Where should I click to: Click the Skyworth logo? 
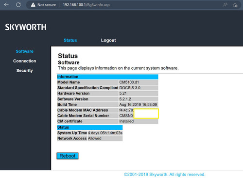[26, 27]
